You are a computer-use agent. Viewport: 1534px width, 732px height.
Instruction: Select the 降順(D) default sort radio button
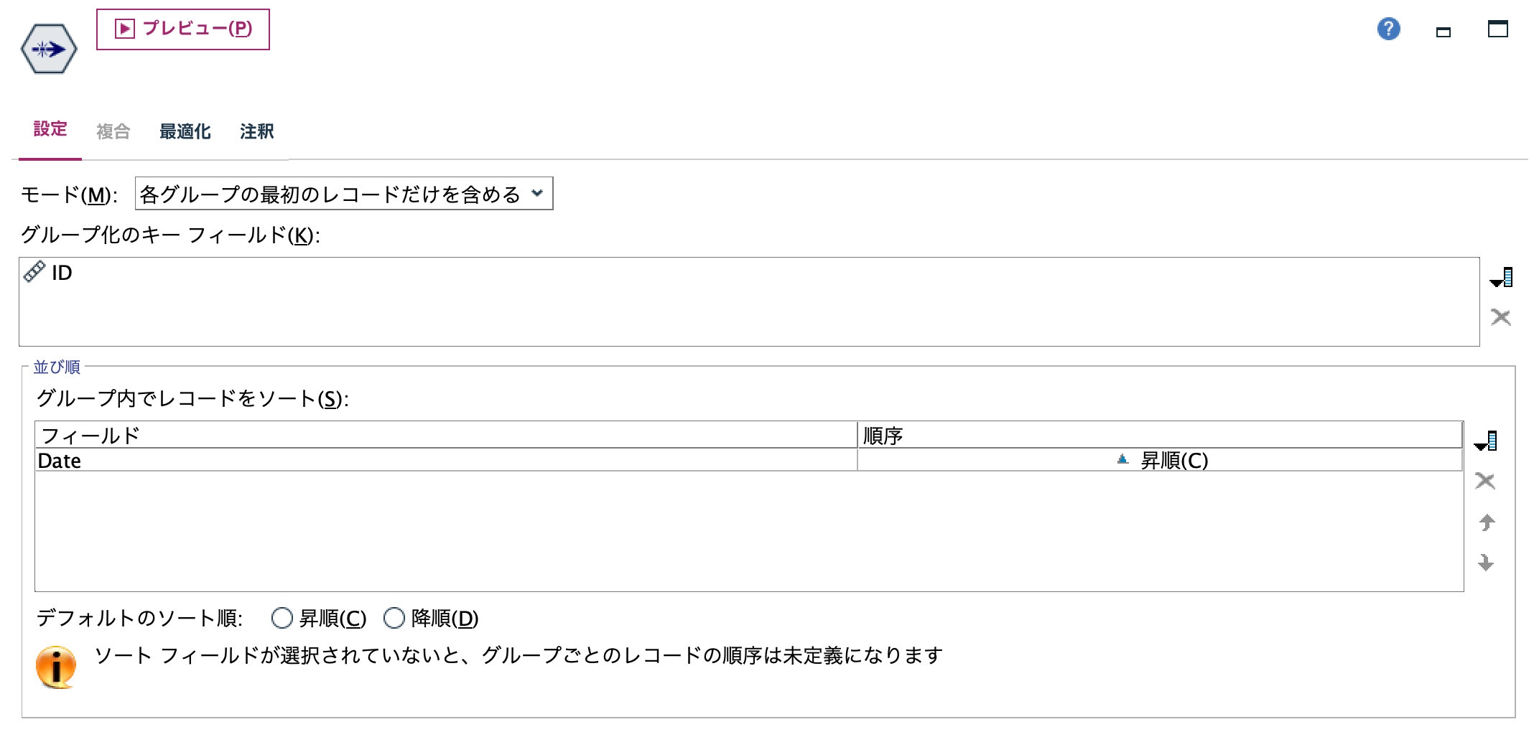[x=394, y=618]
